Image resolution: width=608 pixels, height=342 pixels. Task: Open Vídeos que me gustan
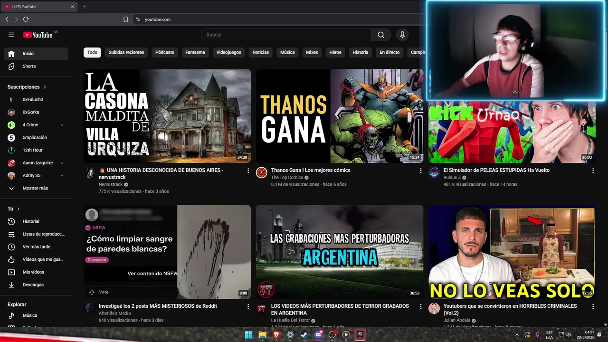tap(36, 259)
